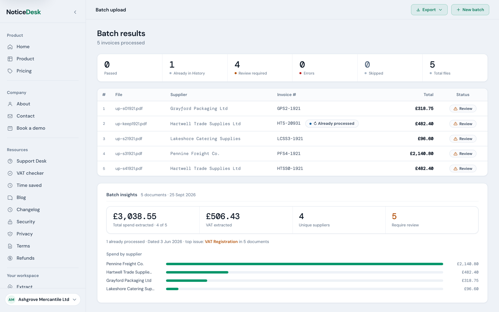The width and height of the screenshot is (499, 312).
Task: Review Pennine Freight Co. invoice
Action: (463, 154)
